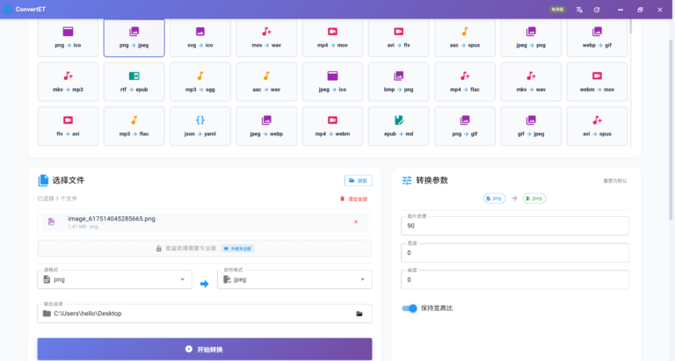Start conversion with the 开始转换 button
Screen dimensions: 675x361
pos(205,350)
